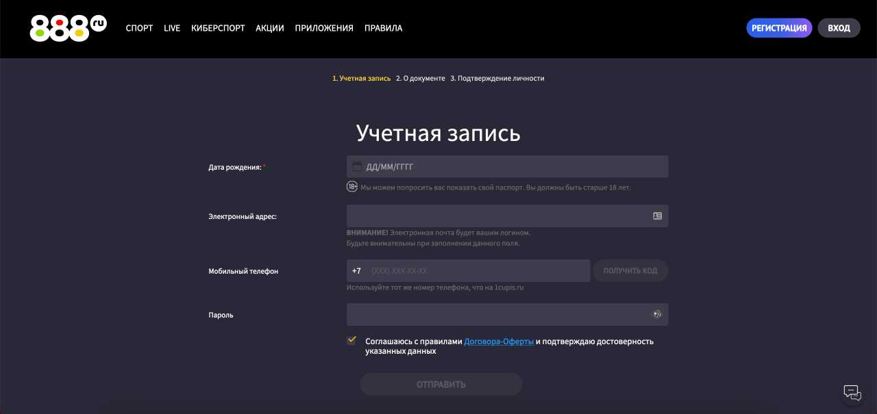
Task: Open the Договора-Оферты link
Action: point(499,341)
